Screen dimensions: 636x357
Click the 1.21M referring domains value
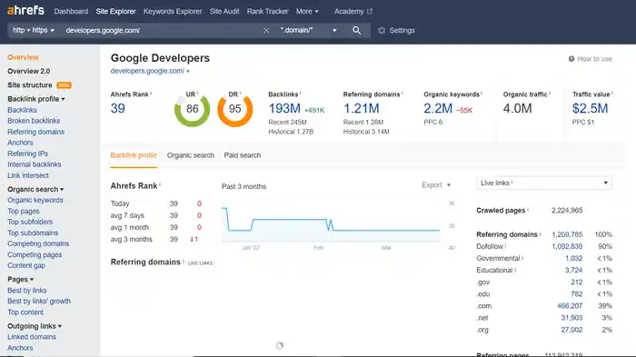click(361, 109)
